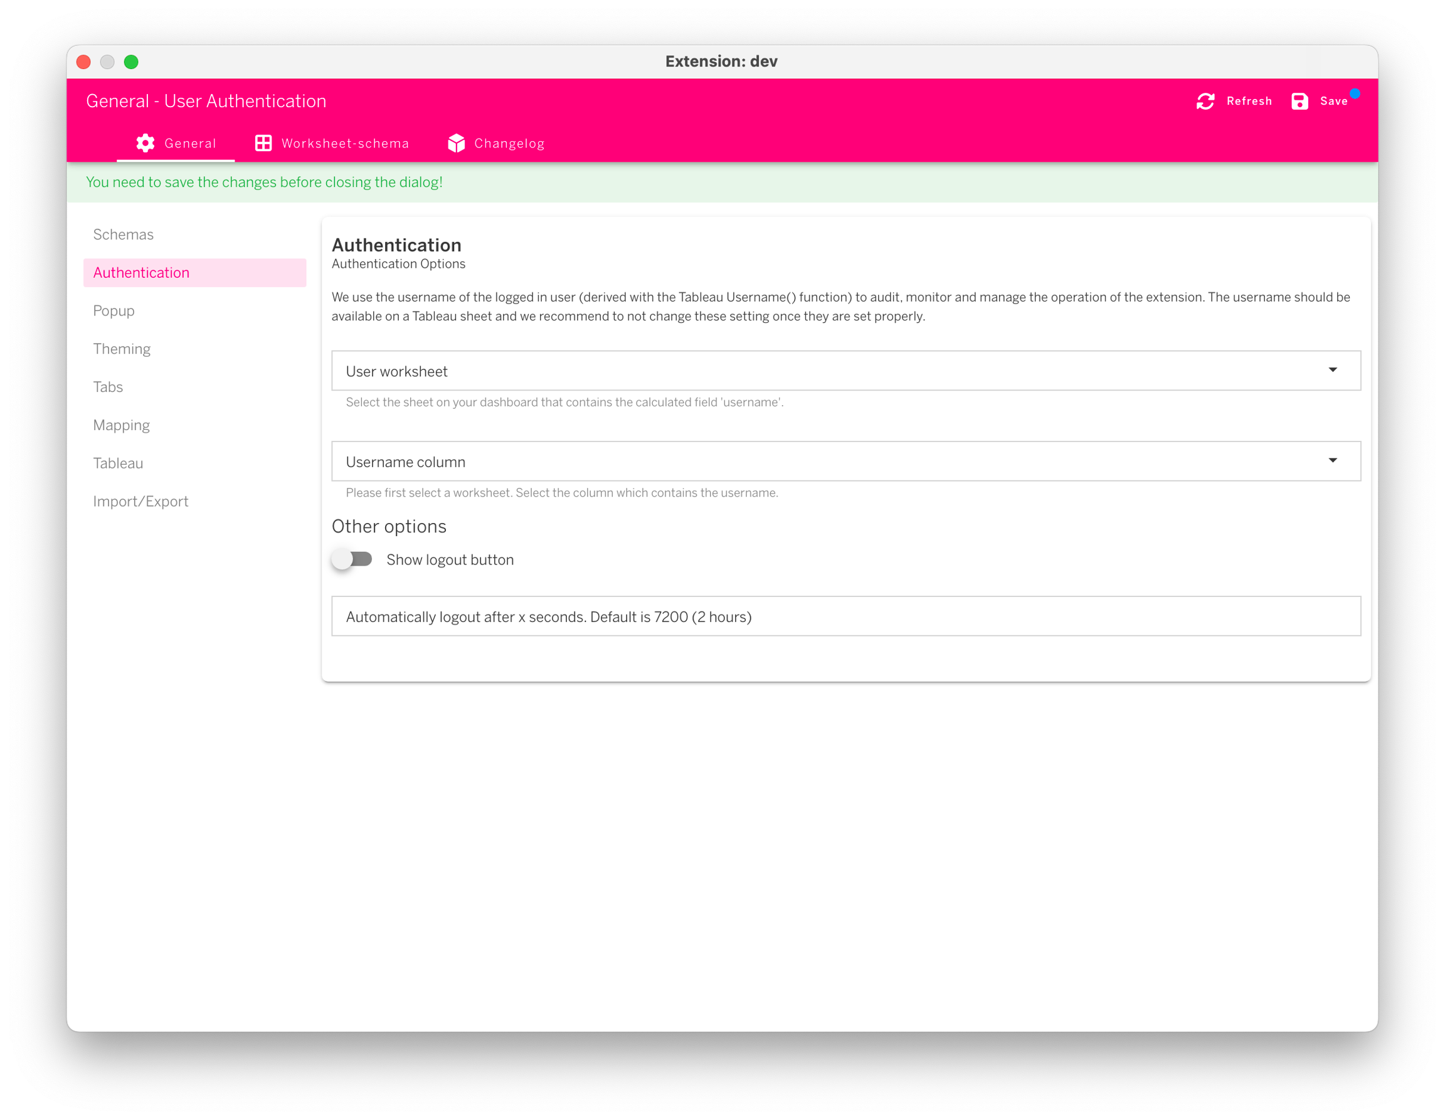1445x1120 pixels.
Task: Click the General gear icon
Action: (x=146, y=143)
